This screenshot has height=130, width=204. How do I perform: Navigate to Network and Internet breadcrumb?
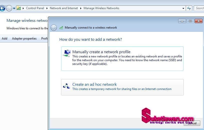pyautogui.click(x=64, y=8)
